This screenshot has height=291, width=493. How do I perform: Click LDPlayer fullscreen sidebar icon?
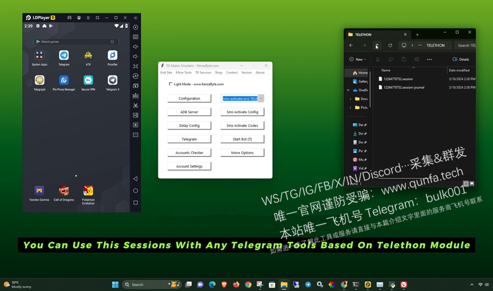click(x=135, y=66)
